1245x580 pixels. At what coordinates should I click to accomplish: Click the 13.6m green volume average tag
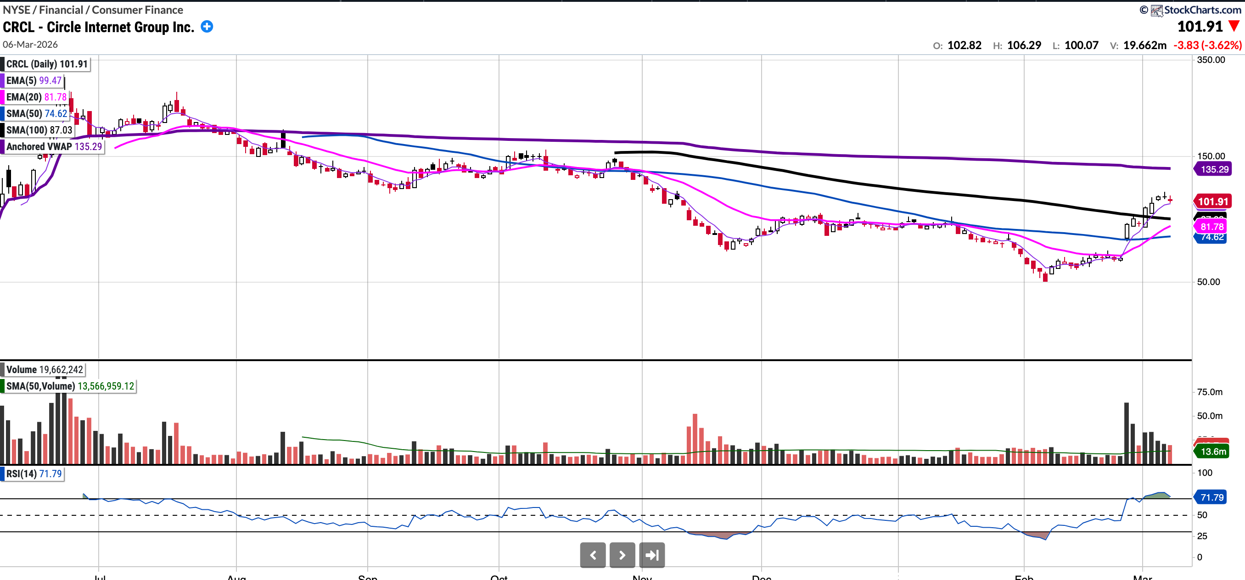[x=1212, y=451]
